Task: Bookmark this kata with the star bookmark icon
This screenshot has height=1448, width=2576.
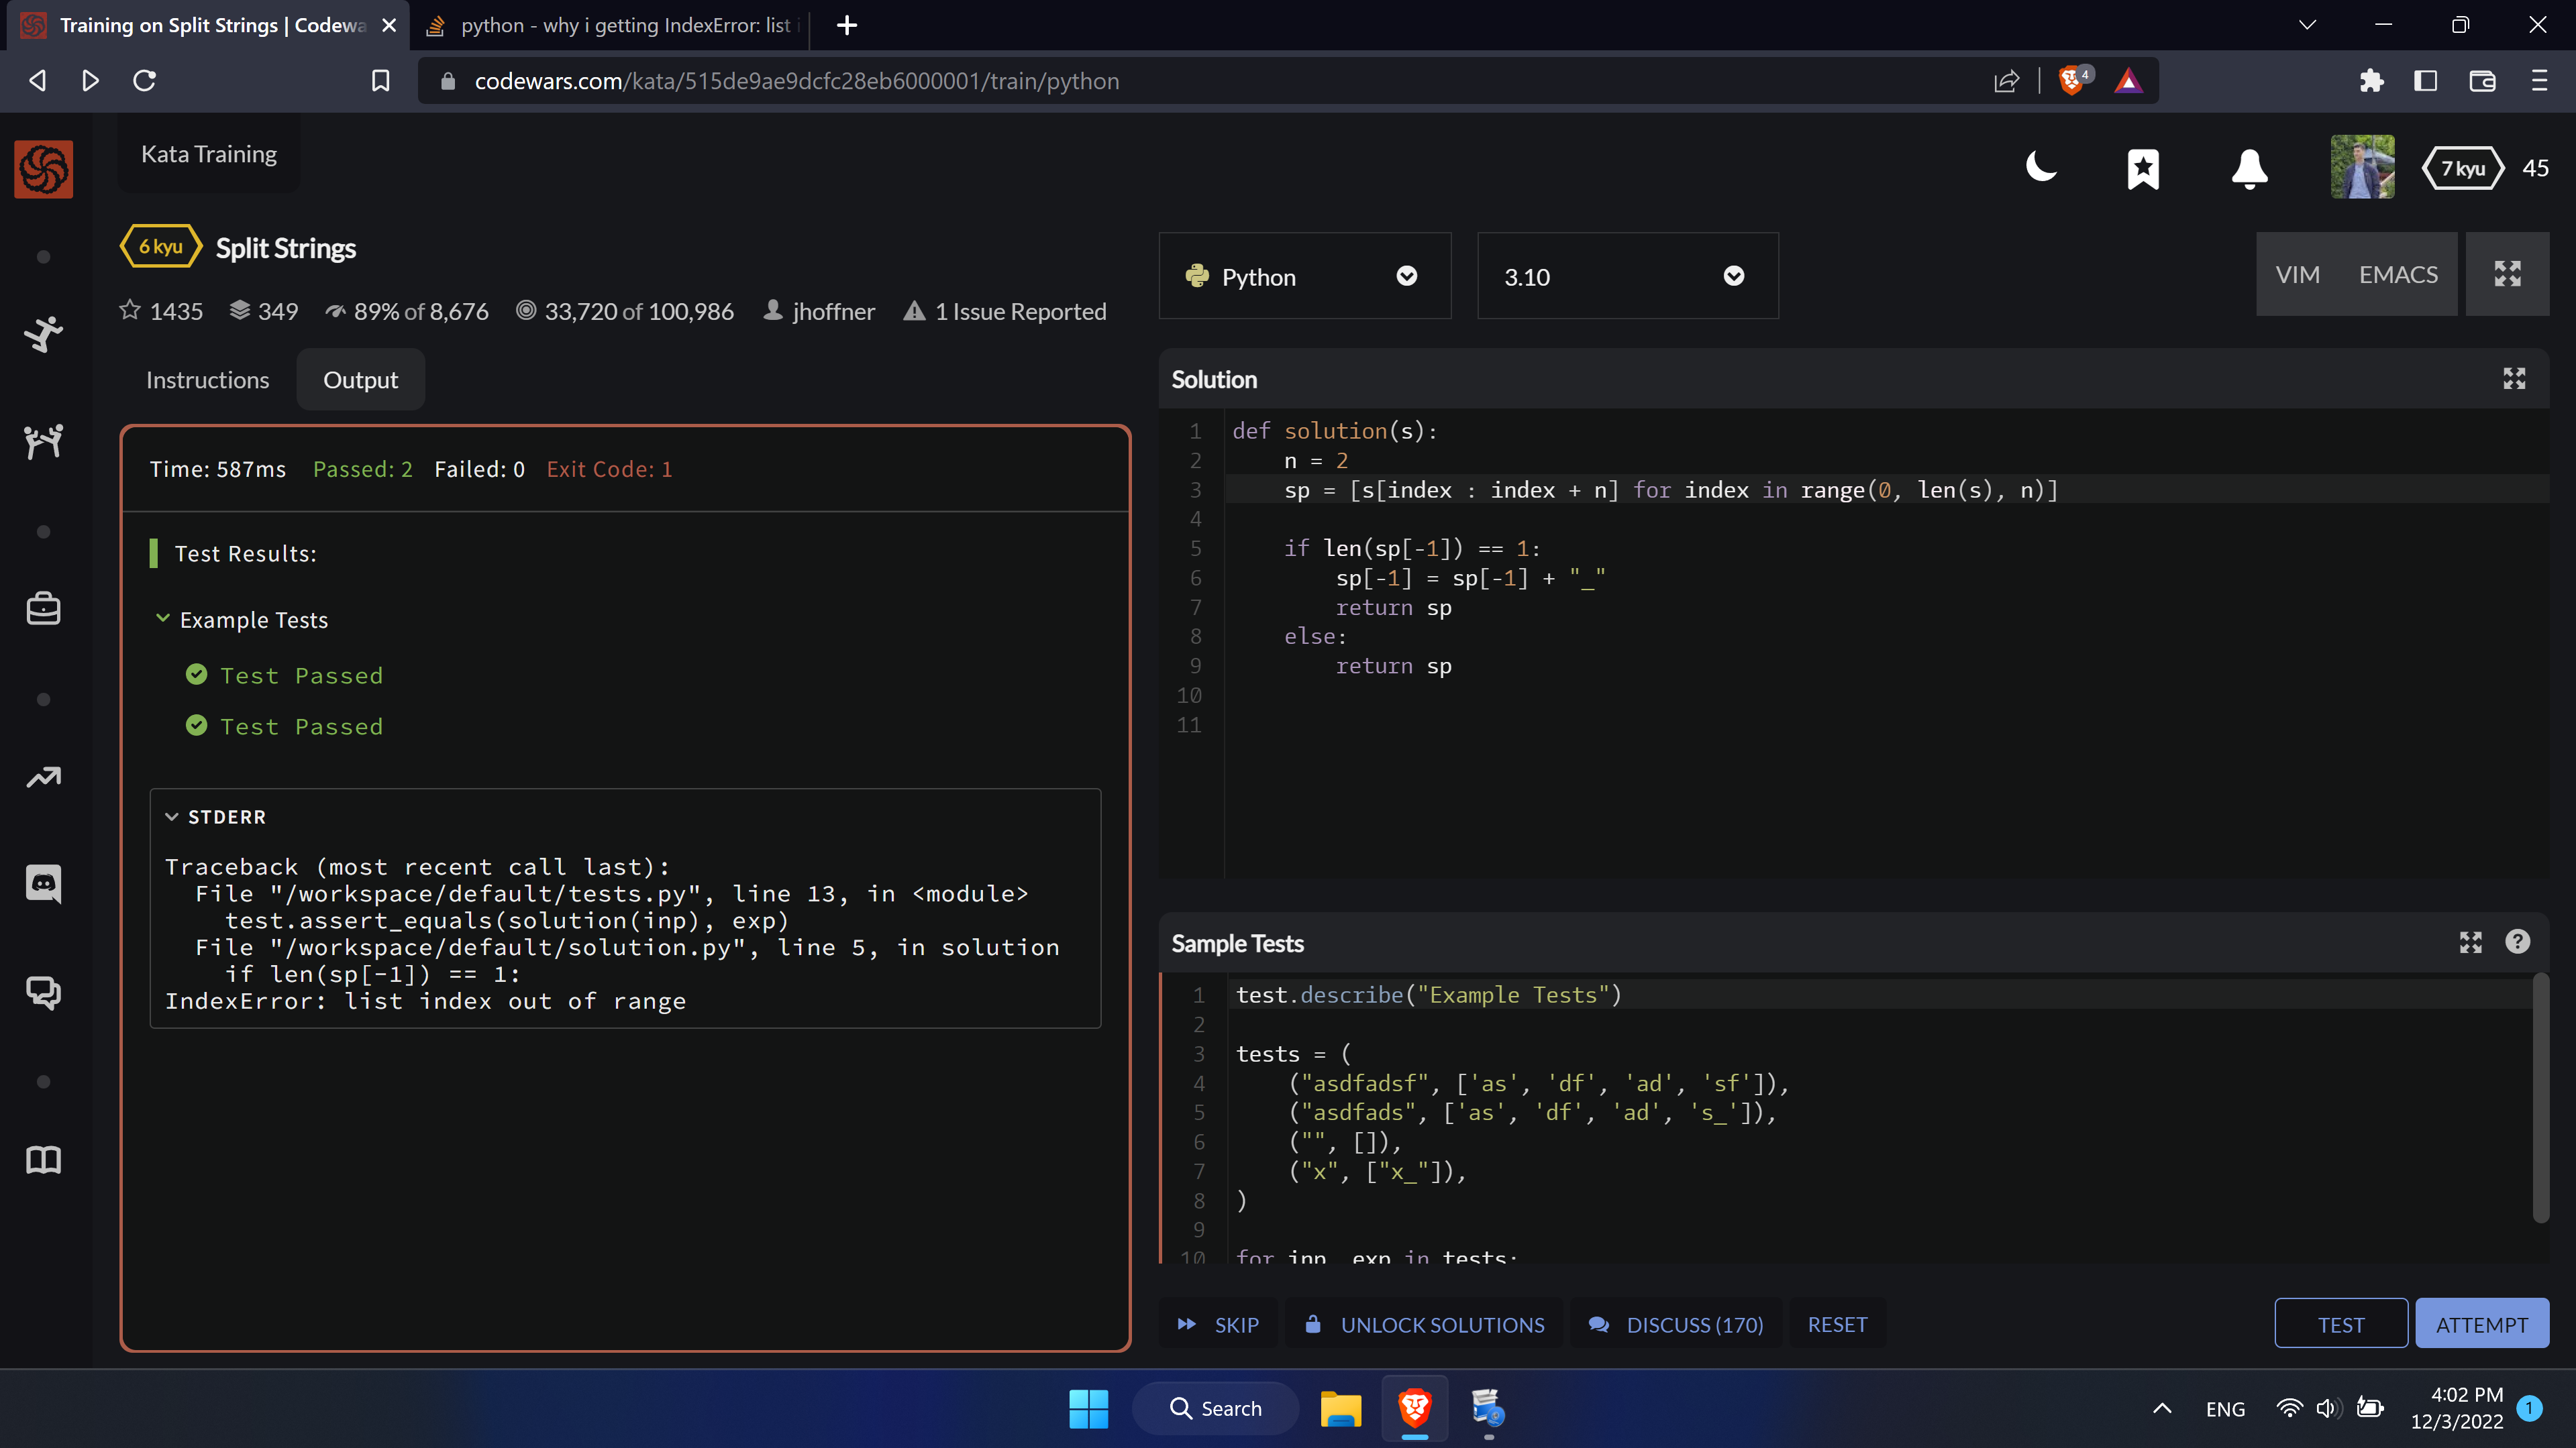Action: point(2143,169)
